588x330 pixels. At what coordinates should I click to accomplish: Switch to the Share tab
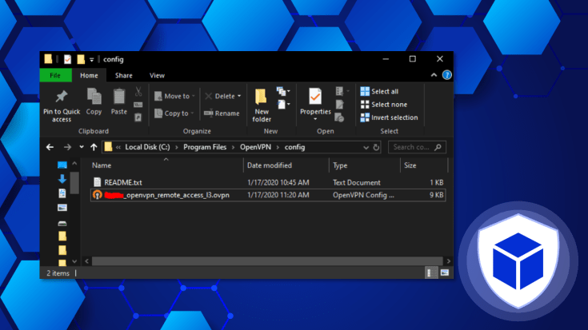pyautogui.click(x=124, y=75)
